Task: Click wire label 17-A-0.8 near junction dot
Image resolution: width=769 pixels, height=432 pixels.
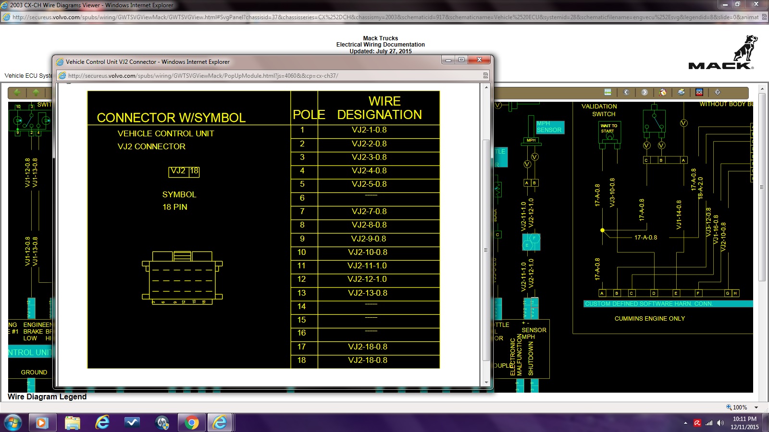Action: [645, 238]
